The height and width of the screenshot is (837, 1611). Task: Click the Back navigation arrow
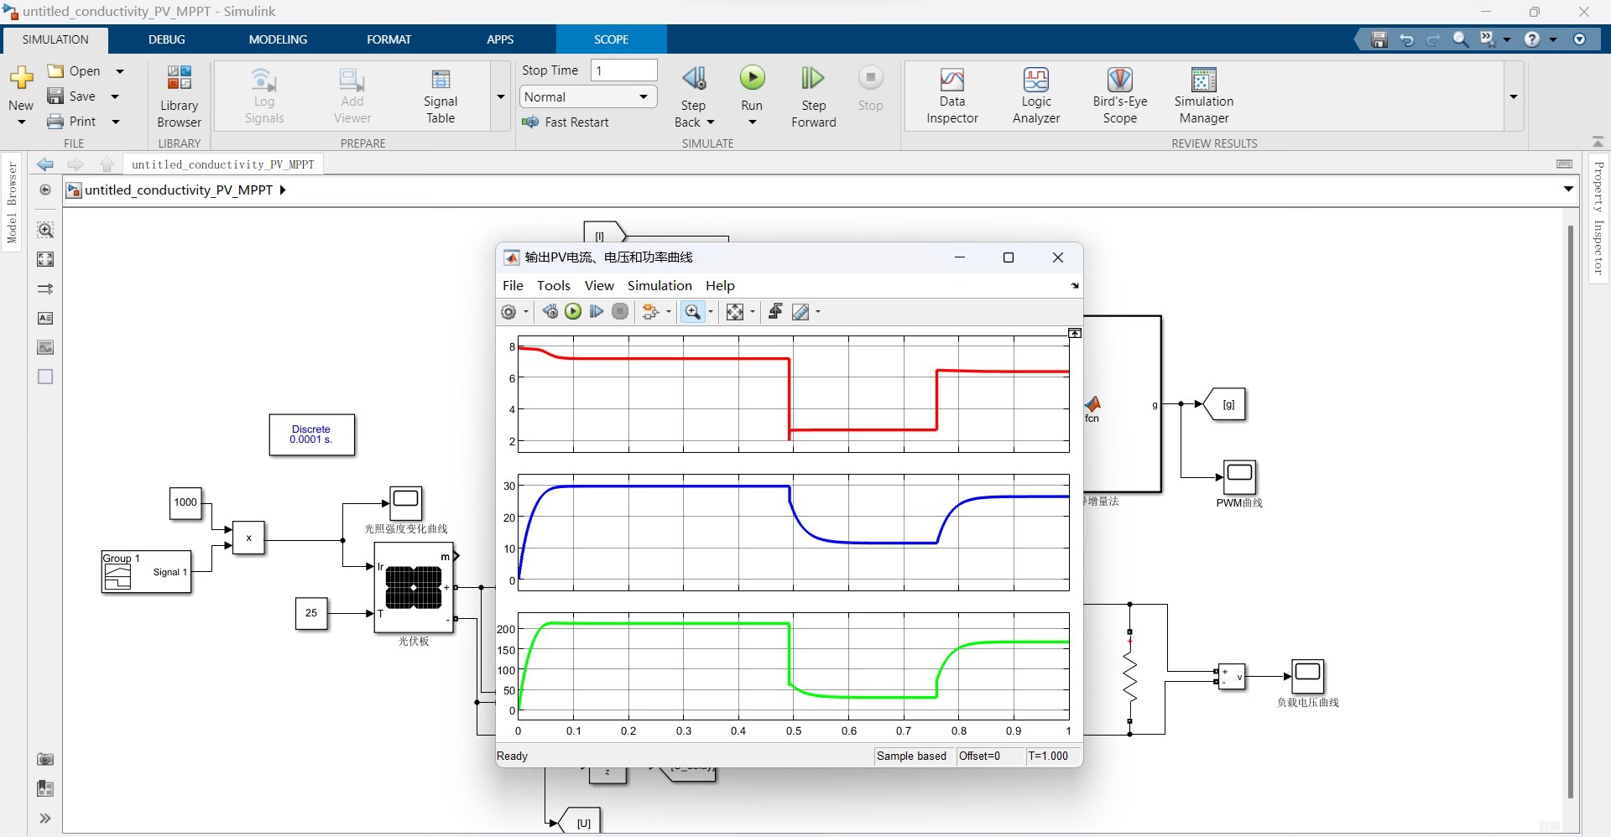(45, 164)
